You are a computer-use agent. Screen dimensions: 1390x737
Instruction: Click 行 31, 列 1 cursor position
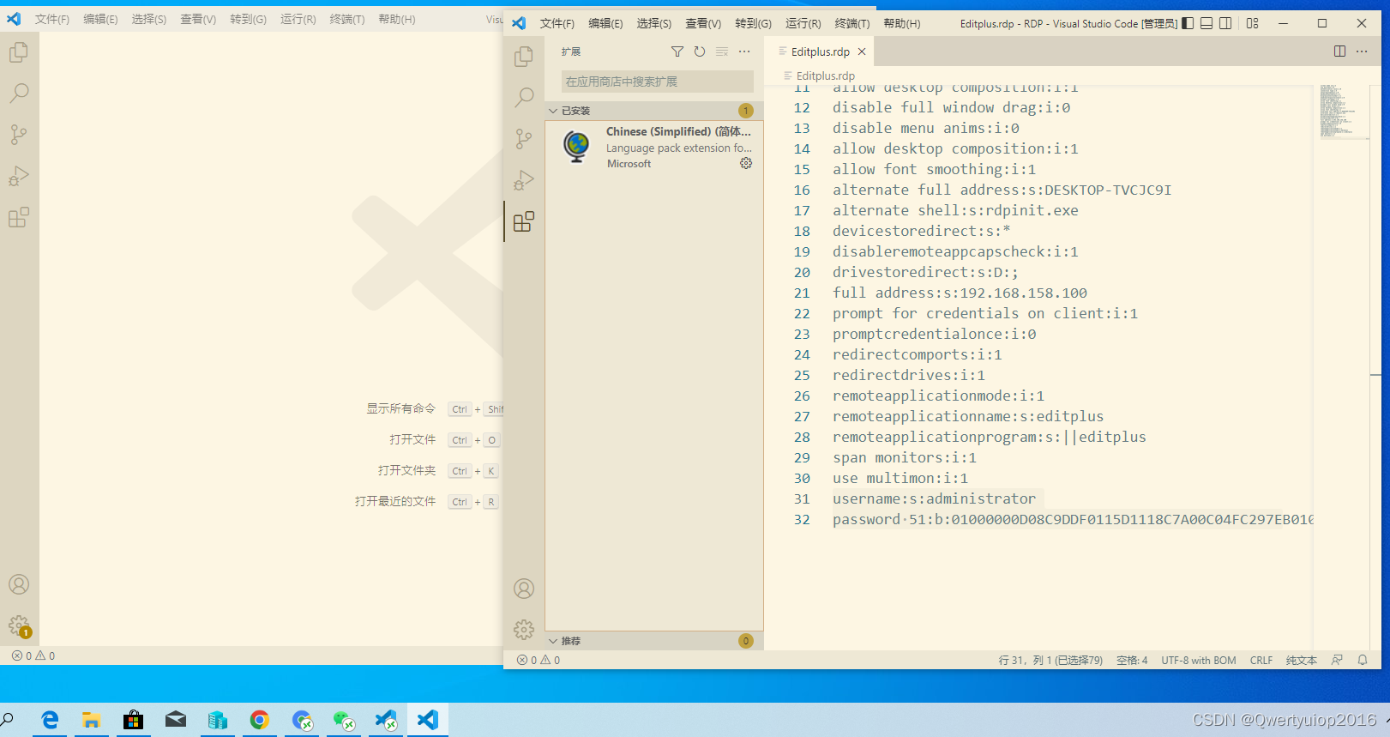click(1050, 660)
